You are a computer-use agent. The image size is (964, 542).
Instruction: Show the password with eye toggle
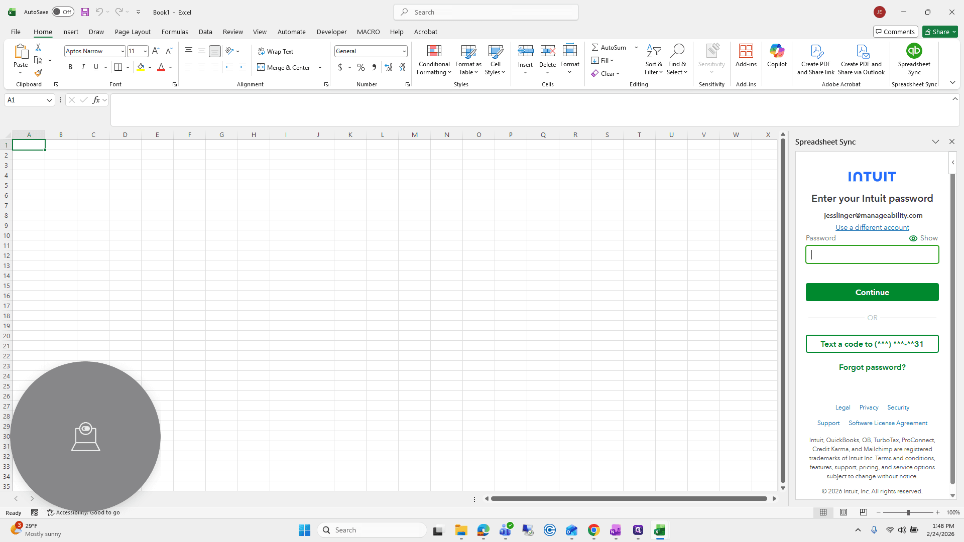click(923, 238)
